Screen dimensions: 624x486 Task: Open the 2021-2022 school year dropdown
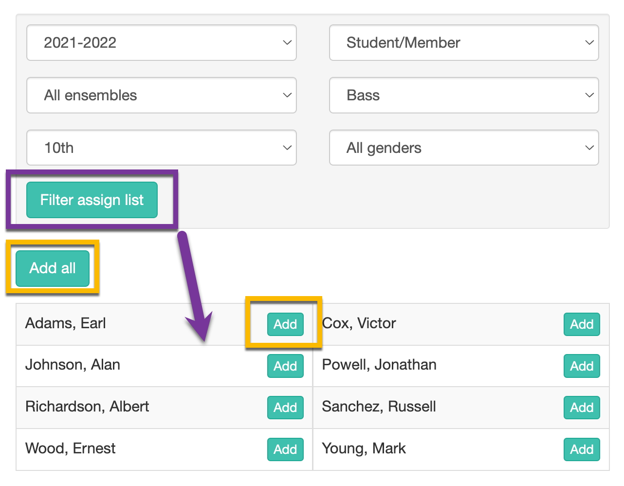tap(161, 43)
